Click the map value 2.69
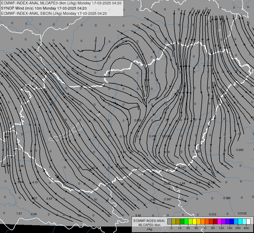 click(153, 200)
